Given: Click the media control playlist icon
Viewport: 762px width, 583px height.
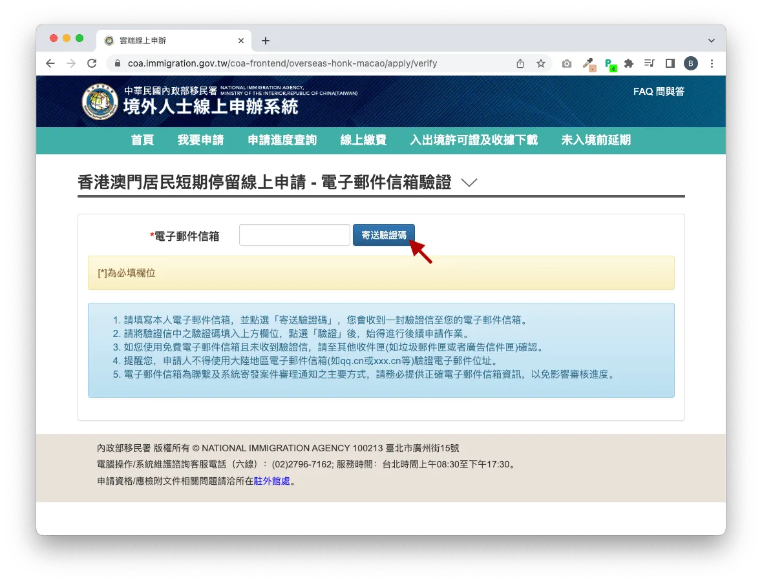Looking at the screenshot, I should coord(650,63).
